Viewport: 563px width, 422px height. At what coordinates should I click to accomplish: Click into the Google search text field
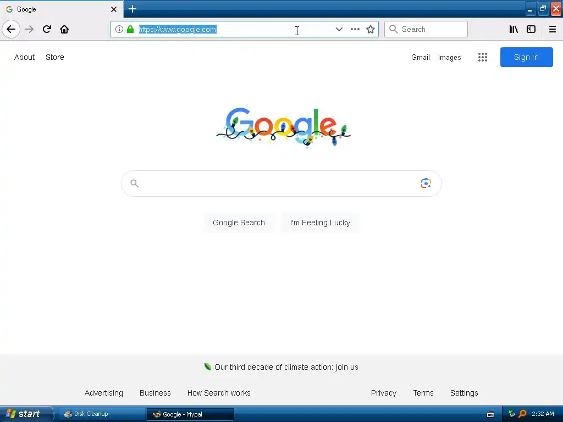pos(281,184)
